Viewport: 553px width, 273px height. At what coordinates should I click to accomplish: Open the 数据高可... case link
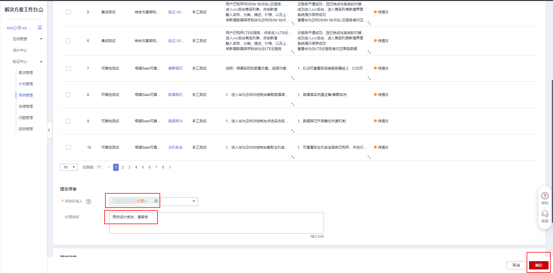177,95
